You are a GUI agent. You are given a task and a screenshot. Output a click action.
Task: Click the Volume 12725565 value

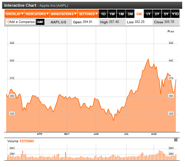point(27,141)
